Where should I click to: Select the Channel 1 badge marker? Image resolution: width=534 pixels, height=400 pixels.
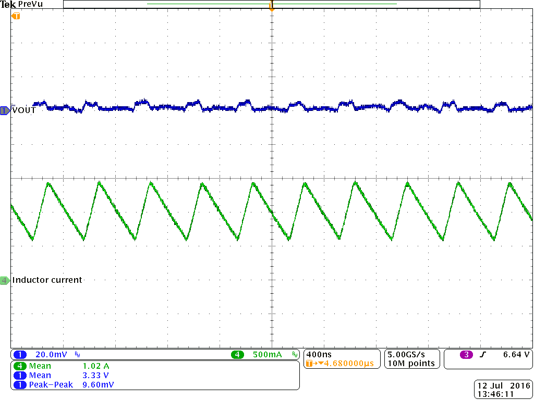coord(4,110)
